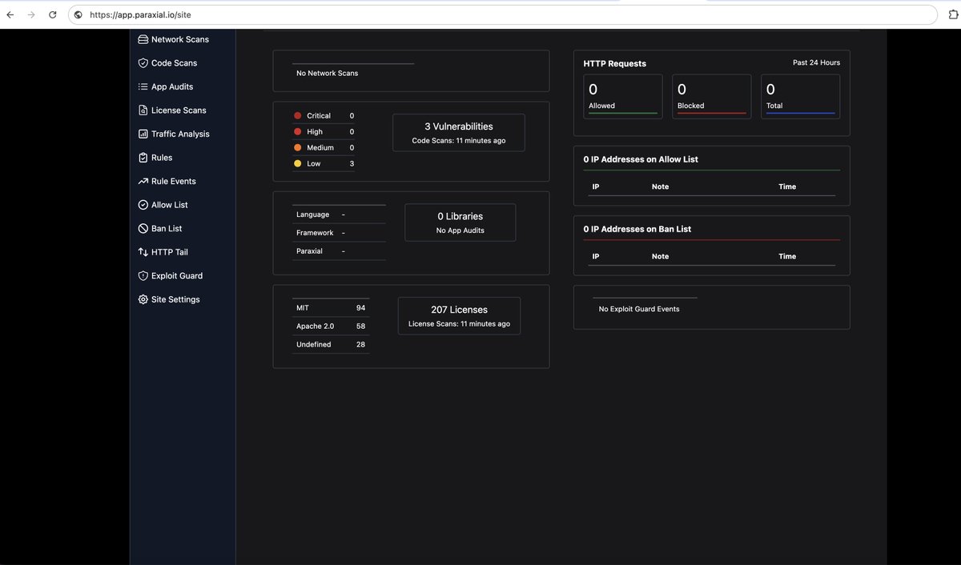Open Exploit Guard via its shield icon
The width and height of the screenshot is (961, 565).
point(143,275)
